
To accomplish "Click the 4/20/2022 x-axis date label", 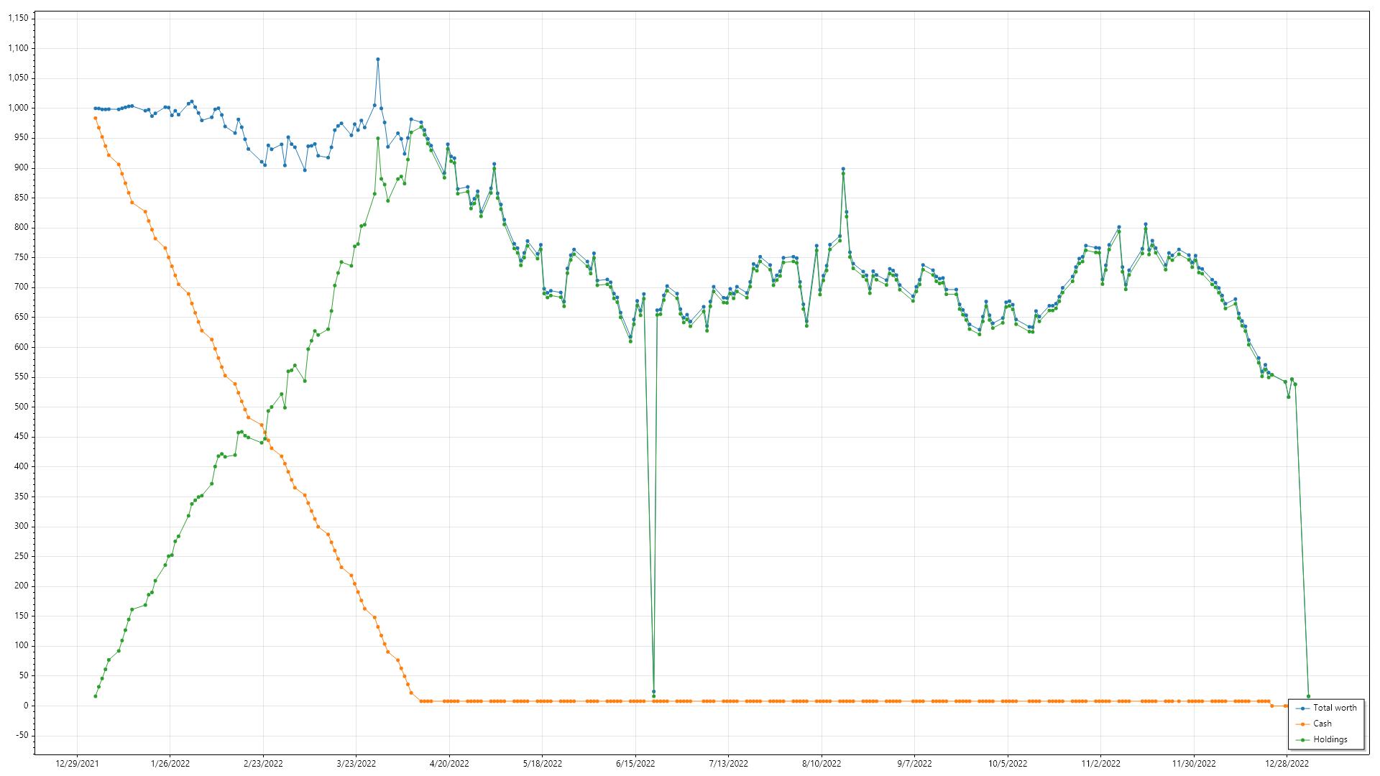I will click(x=449, y=764).
